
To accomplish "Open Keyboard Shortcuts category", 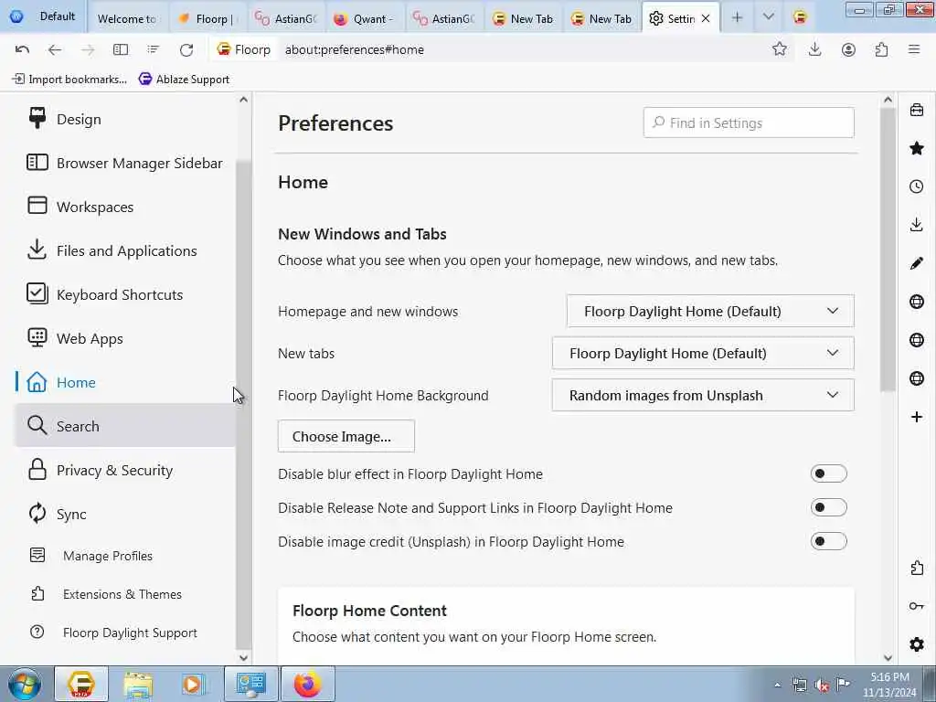I will pos(125,295).
